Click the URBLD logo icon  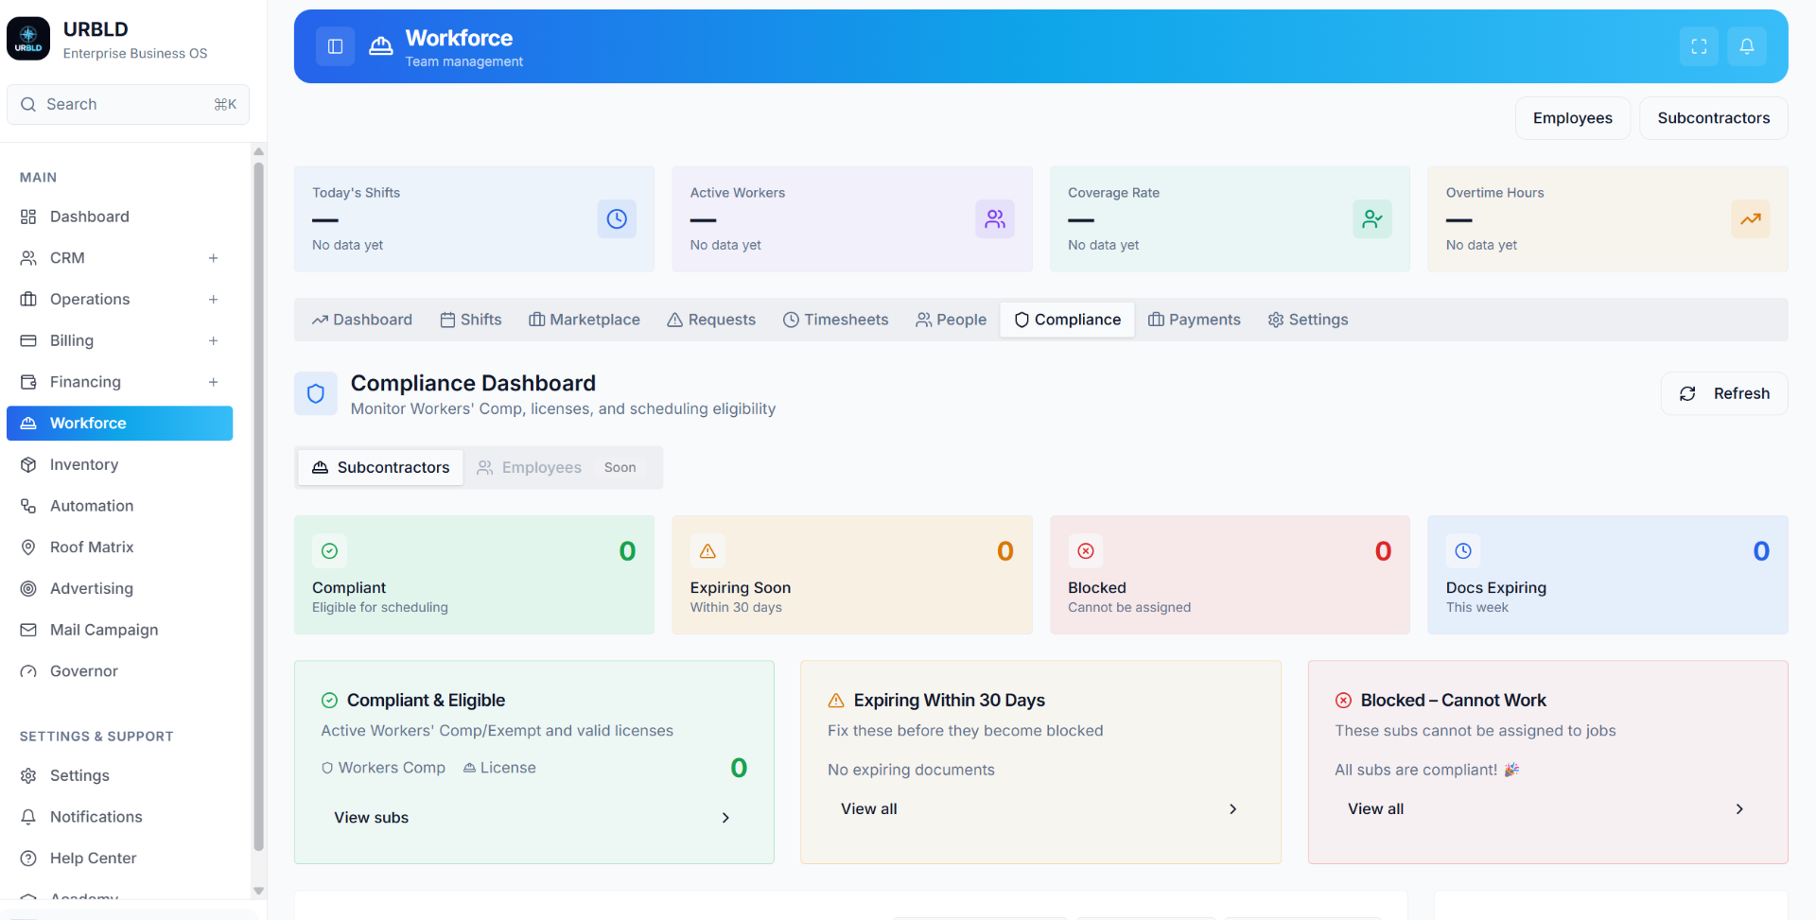click(28, 39)
